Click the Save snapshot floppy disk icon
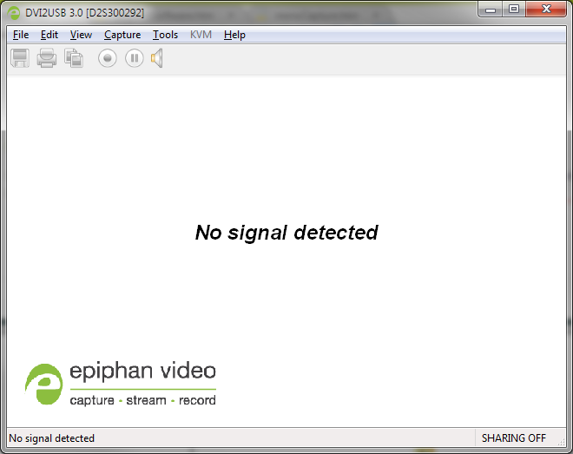The image size is (573, 454). (20, 58)
